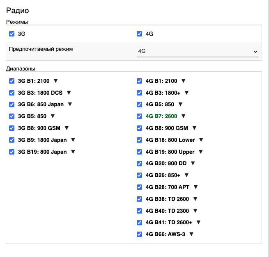Toggle 4G B20: 800 DD checkbox

tap(140, 164)
